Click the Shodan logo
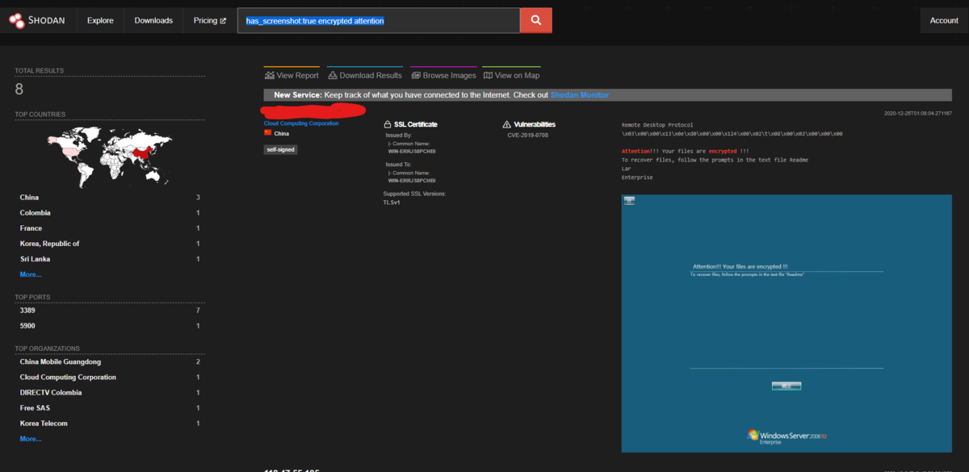The image size is (969, 472). 38,20
